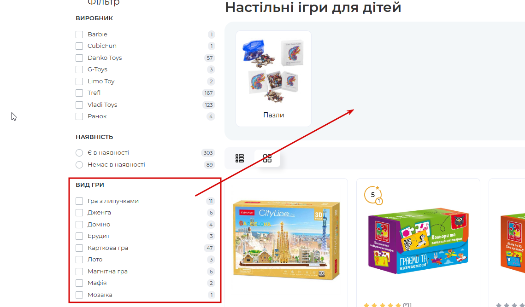
Task: Open the CityLine Barcelona 3D puzzle product
Action: [x=286, y=240]
